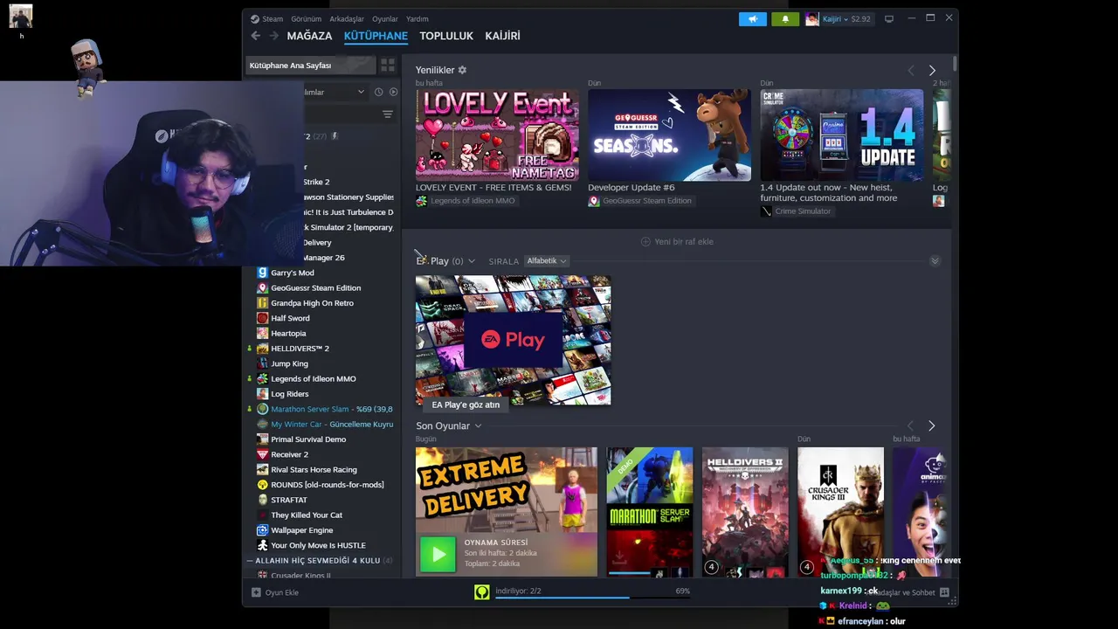Image resolution: width=1118 pixels, height=629 pixels.
Task: Expand the EA Play shelf dropdown
Action: tap(472, 261)
